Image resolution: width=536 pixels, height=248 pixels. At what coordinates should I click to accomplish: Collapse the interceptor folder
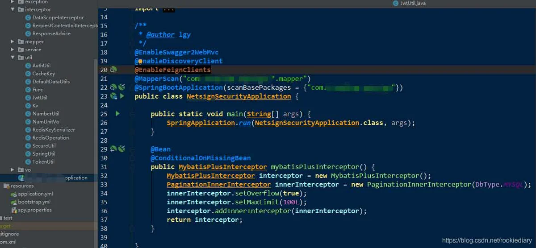point(13,9)
